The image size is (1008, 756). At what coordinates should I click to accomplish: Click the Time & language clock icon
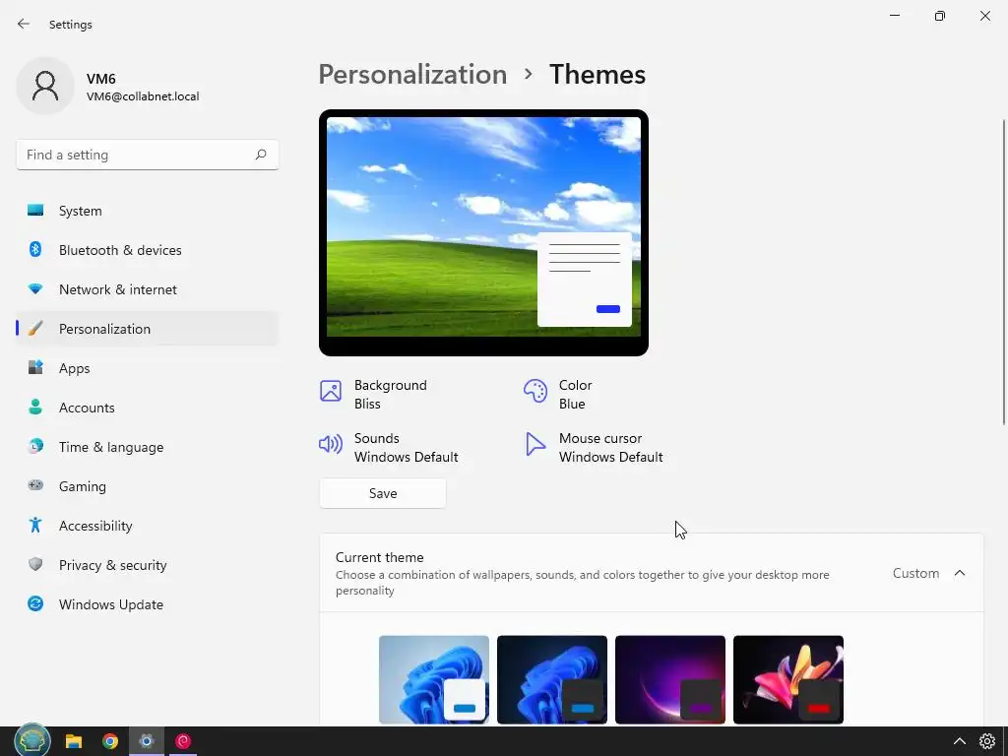pos(35,446)
